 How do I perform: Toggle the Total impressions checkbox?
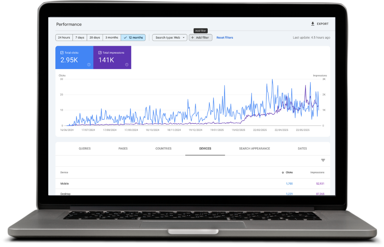[100, 53]
